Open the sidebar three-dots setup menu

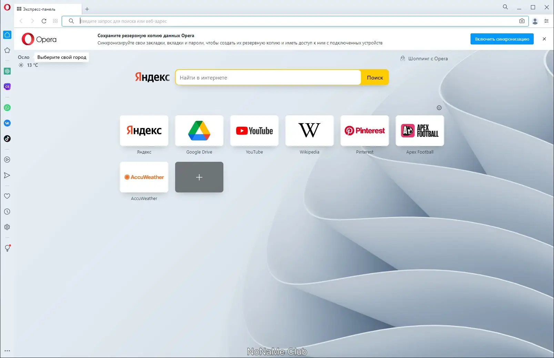[x=7, y=351]
